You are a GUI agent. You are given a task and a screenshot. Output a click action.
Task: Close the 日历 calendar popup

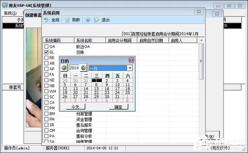131,60
